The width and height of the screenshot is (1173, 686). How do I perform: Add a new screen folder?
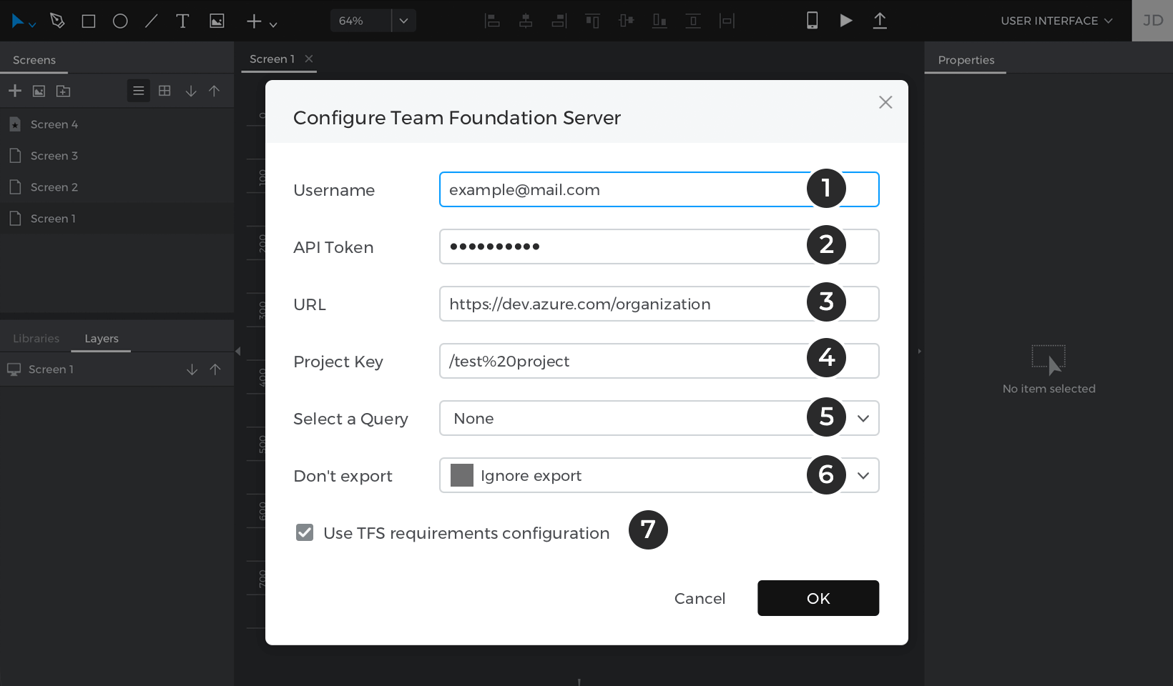tap(64, 91)
